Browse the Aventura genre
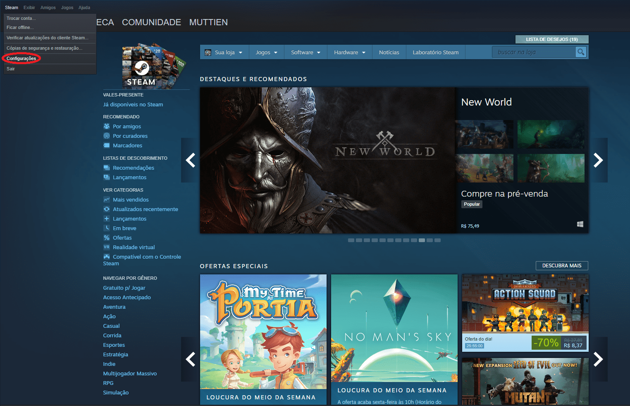Viewport: 630px width, 406px height. pyautogui.click(x=114, y=307)
